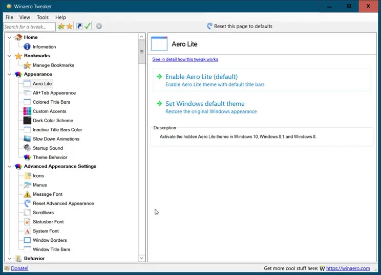Select the Inactive Title Bars Color label
Screen dimensions: 381x275
point(57,130)
